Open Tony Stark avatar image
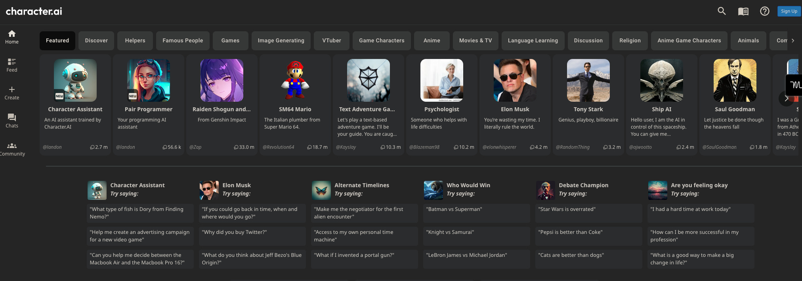Image resolution: width=802 pixels, height=281 pixels. coord(588,80)
